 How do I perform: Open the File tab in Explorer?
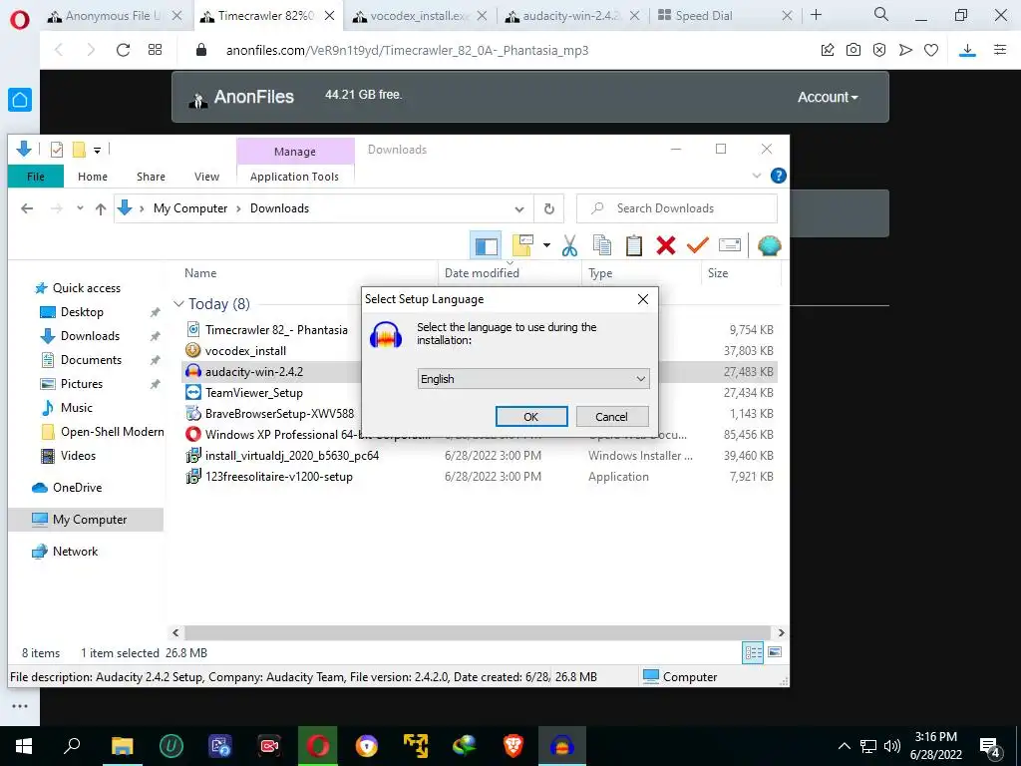click(36, 177)
